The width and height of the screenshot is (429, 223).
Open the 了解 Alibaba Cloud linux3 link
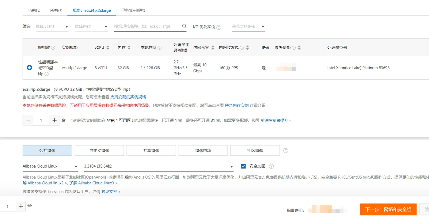click(93, 183)
